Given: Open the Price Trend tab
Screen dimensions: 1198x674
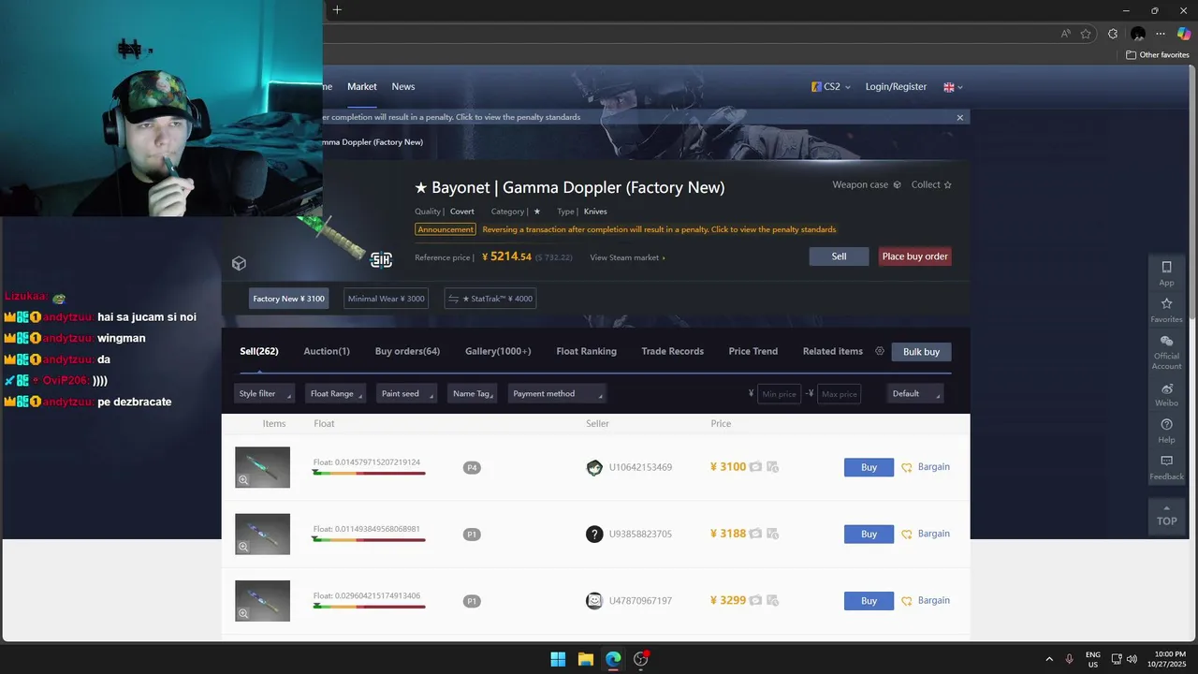Looking at the screenshot, I should tap(753, 351).
